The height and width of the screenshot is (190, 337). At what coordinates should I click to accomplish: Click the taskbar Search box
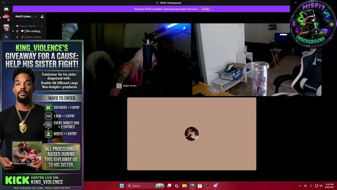145,186
